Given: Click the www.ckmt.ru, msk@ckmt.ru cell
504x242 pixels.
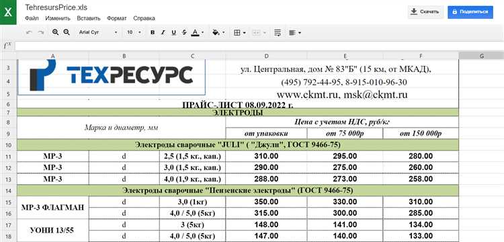Looking at the screenshot, I should point(342,95).
